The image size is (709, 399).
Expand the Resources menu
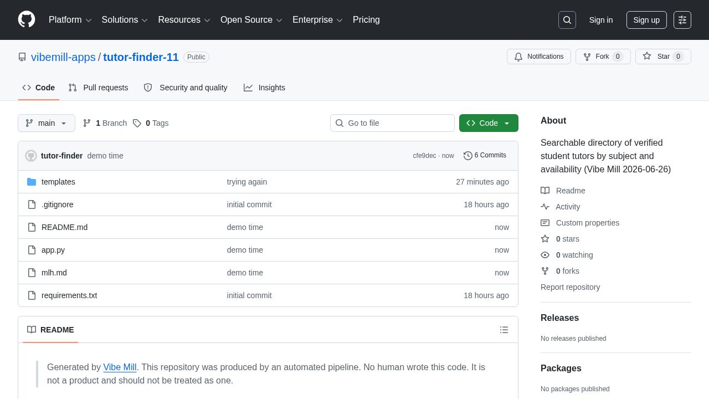(184, 20)
